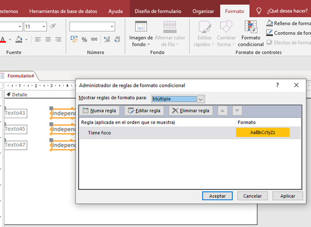
Task: Click the Eliminar regla button
Action: pos(191,110)
